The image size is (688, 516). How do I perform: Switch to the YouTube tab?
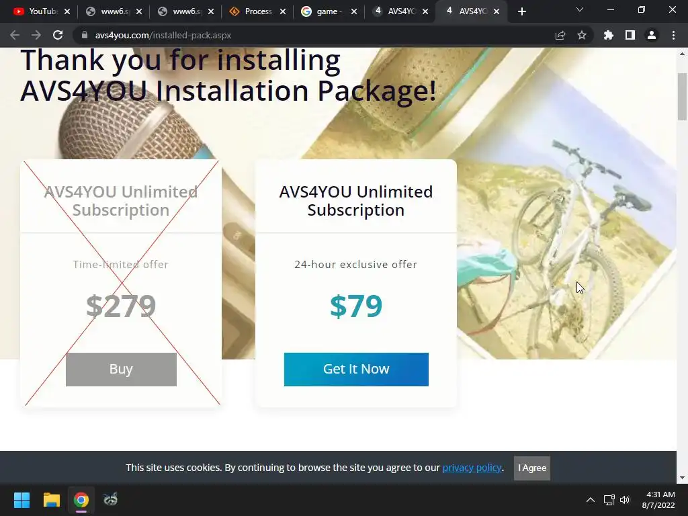36,11
